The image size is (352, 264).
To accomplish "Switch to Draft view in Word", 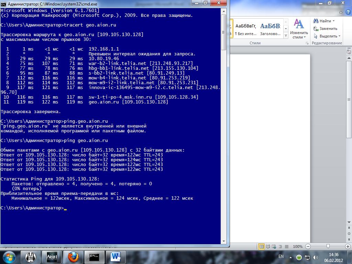I will tap(287, 246).
